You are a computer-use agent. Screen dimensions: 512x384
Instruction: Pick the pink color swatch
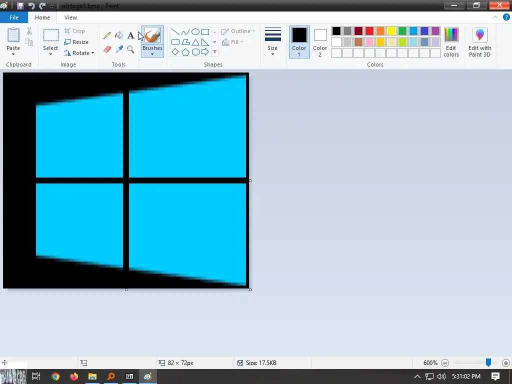369,42
